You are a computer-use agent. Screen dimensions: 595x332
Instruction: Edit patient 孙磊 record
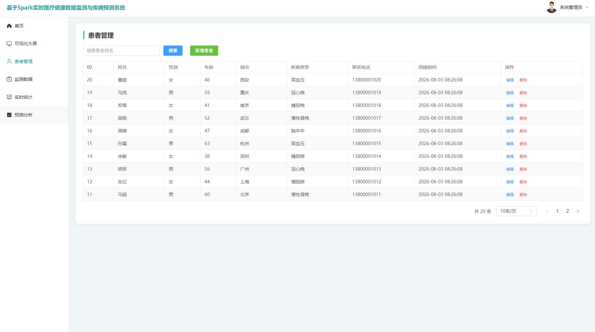510,144
